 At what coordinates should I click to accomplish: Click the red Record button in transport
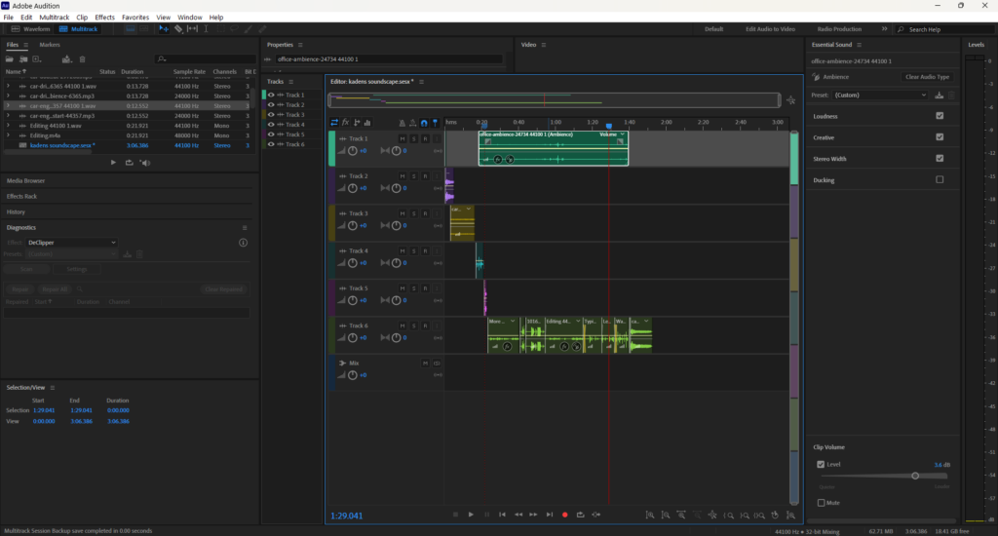pyautogui.click(x=564, y=515)
